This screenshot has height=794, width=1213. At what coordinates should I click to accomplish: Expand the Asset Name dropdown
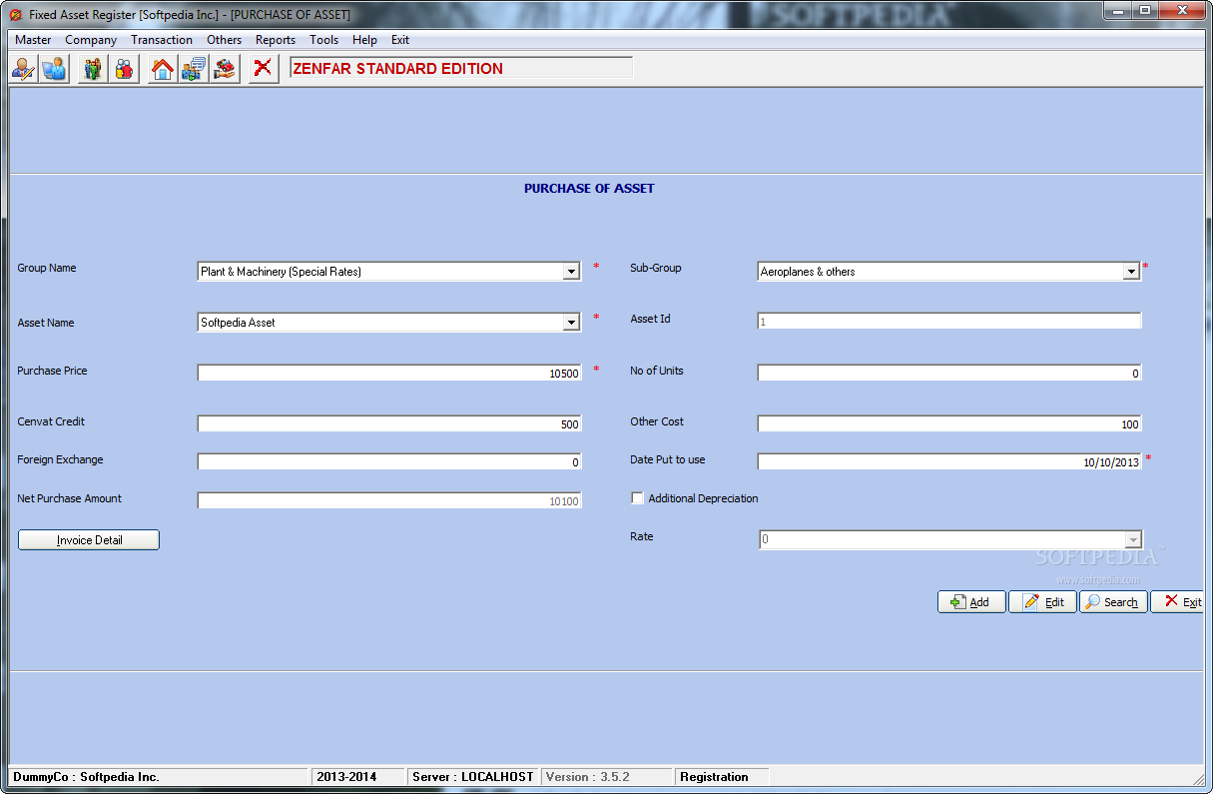pyautogui.click(x=571, y=323)
